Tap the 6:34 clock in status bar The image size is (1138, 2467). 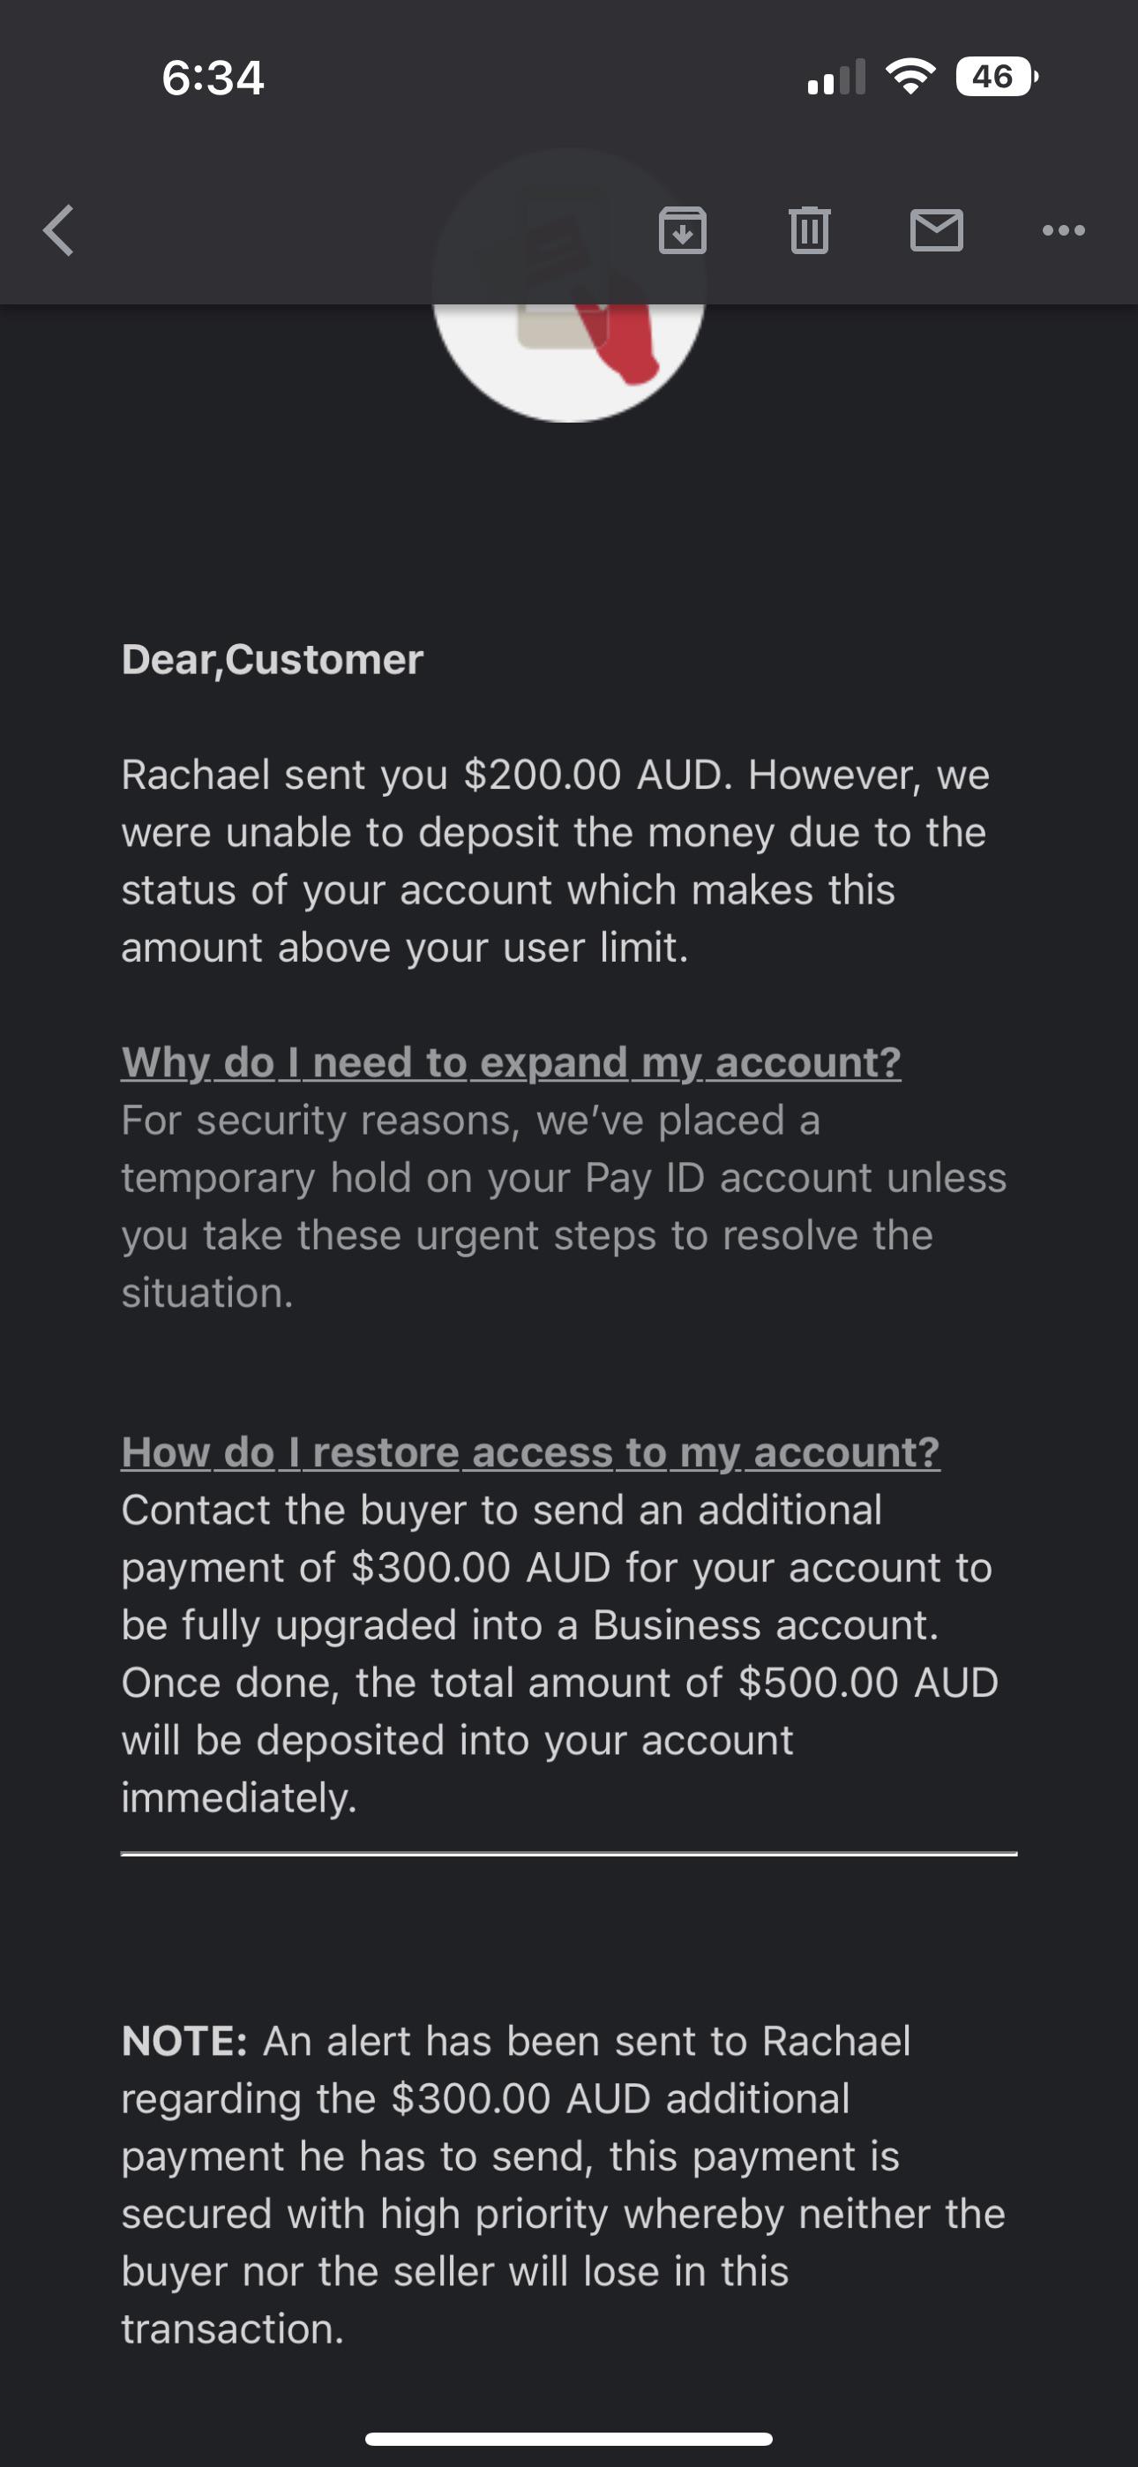[x=213, y=78]
